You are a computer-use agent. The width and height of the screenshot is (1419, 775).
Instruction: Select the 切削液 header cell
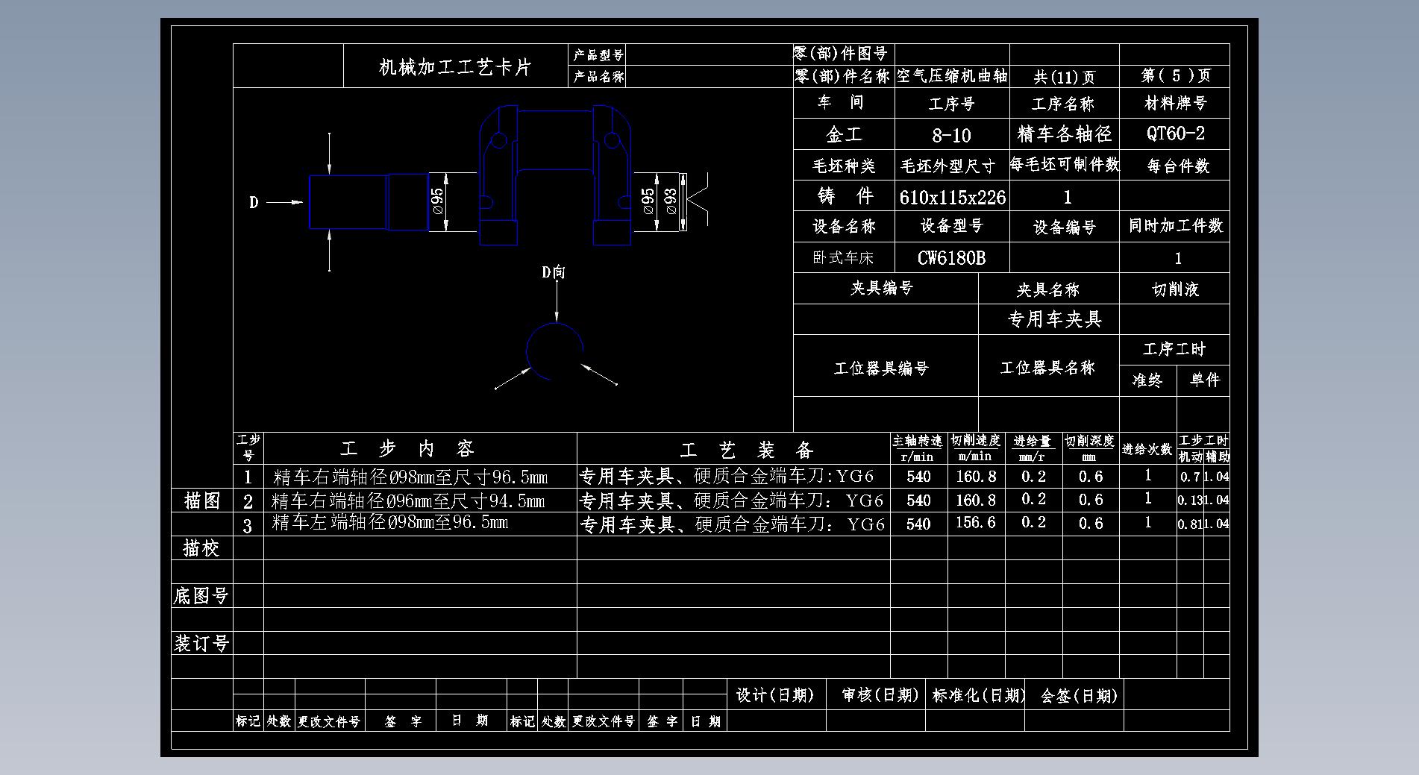[1176, 289]
